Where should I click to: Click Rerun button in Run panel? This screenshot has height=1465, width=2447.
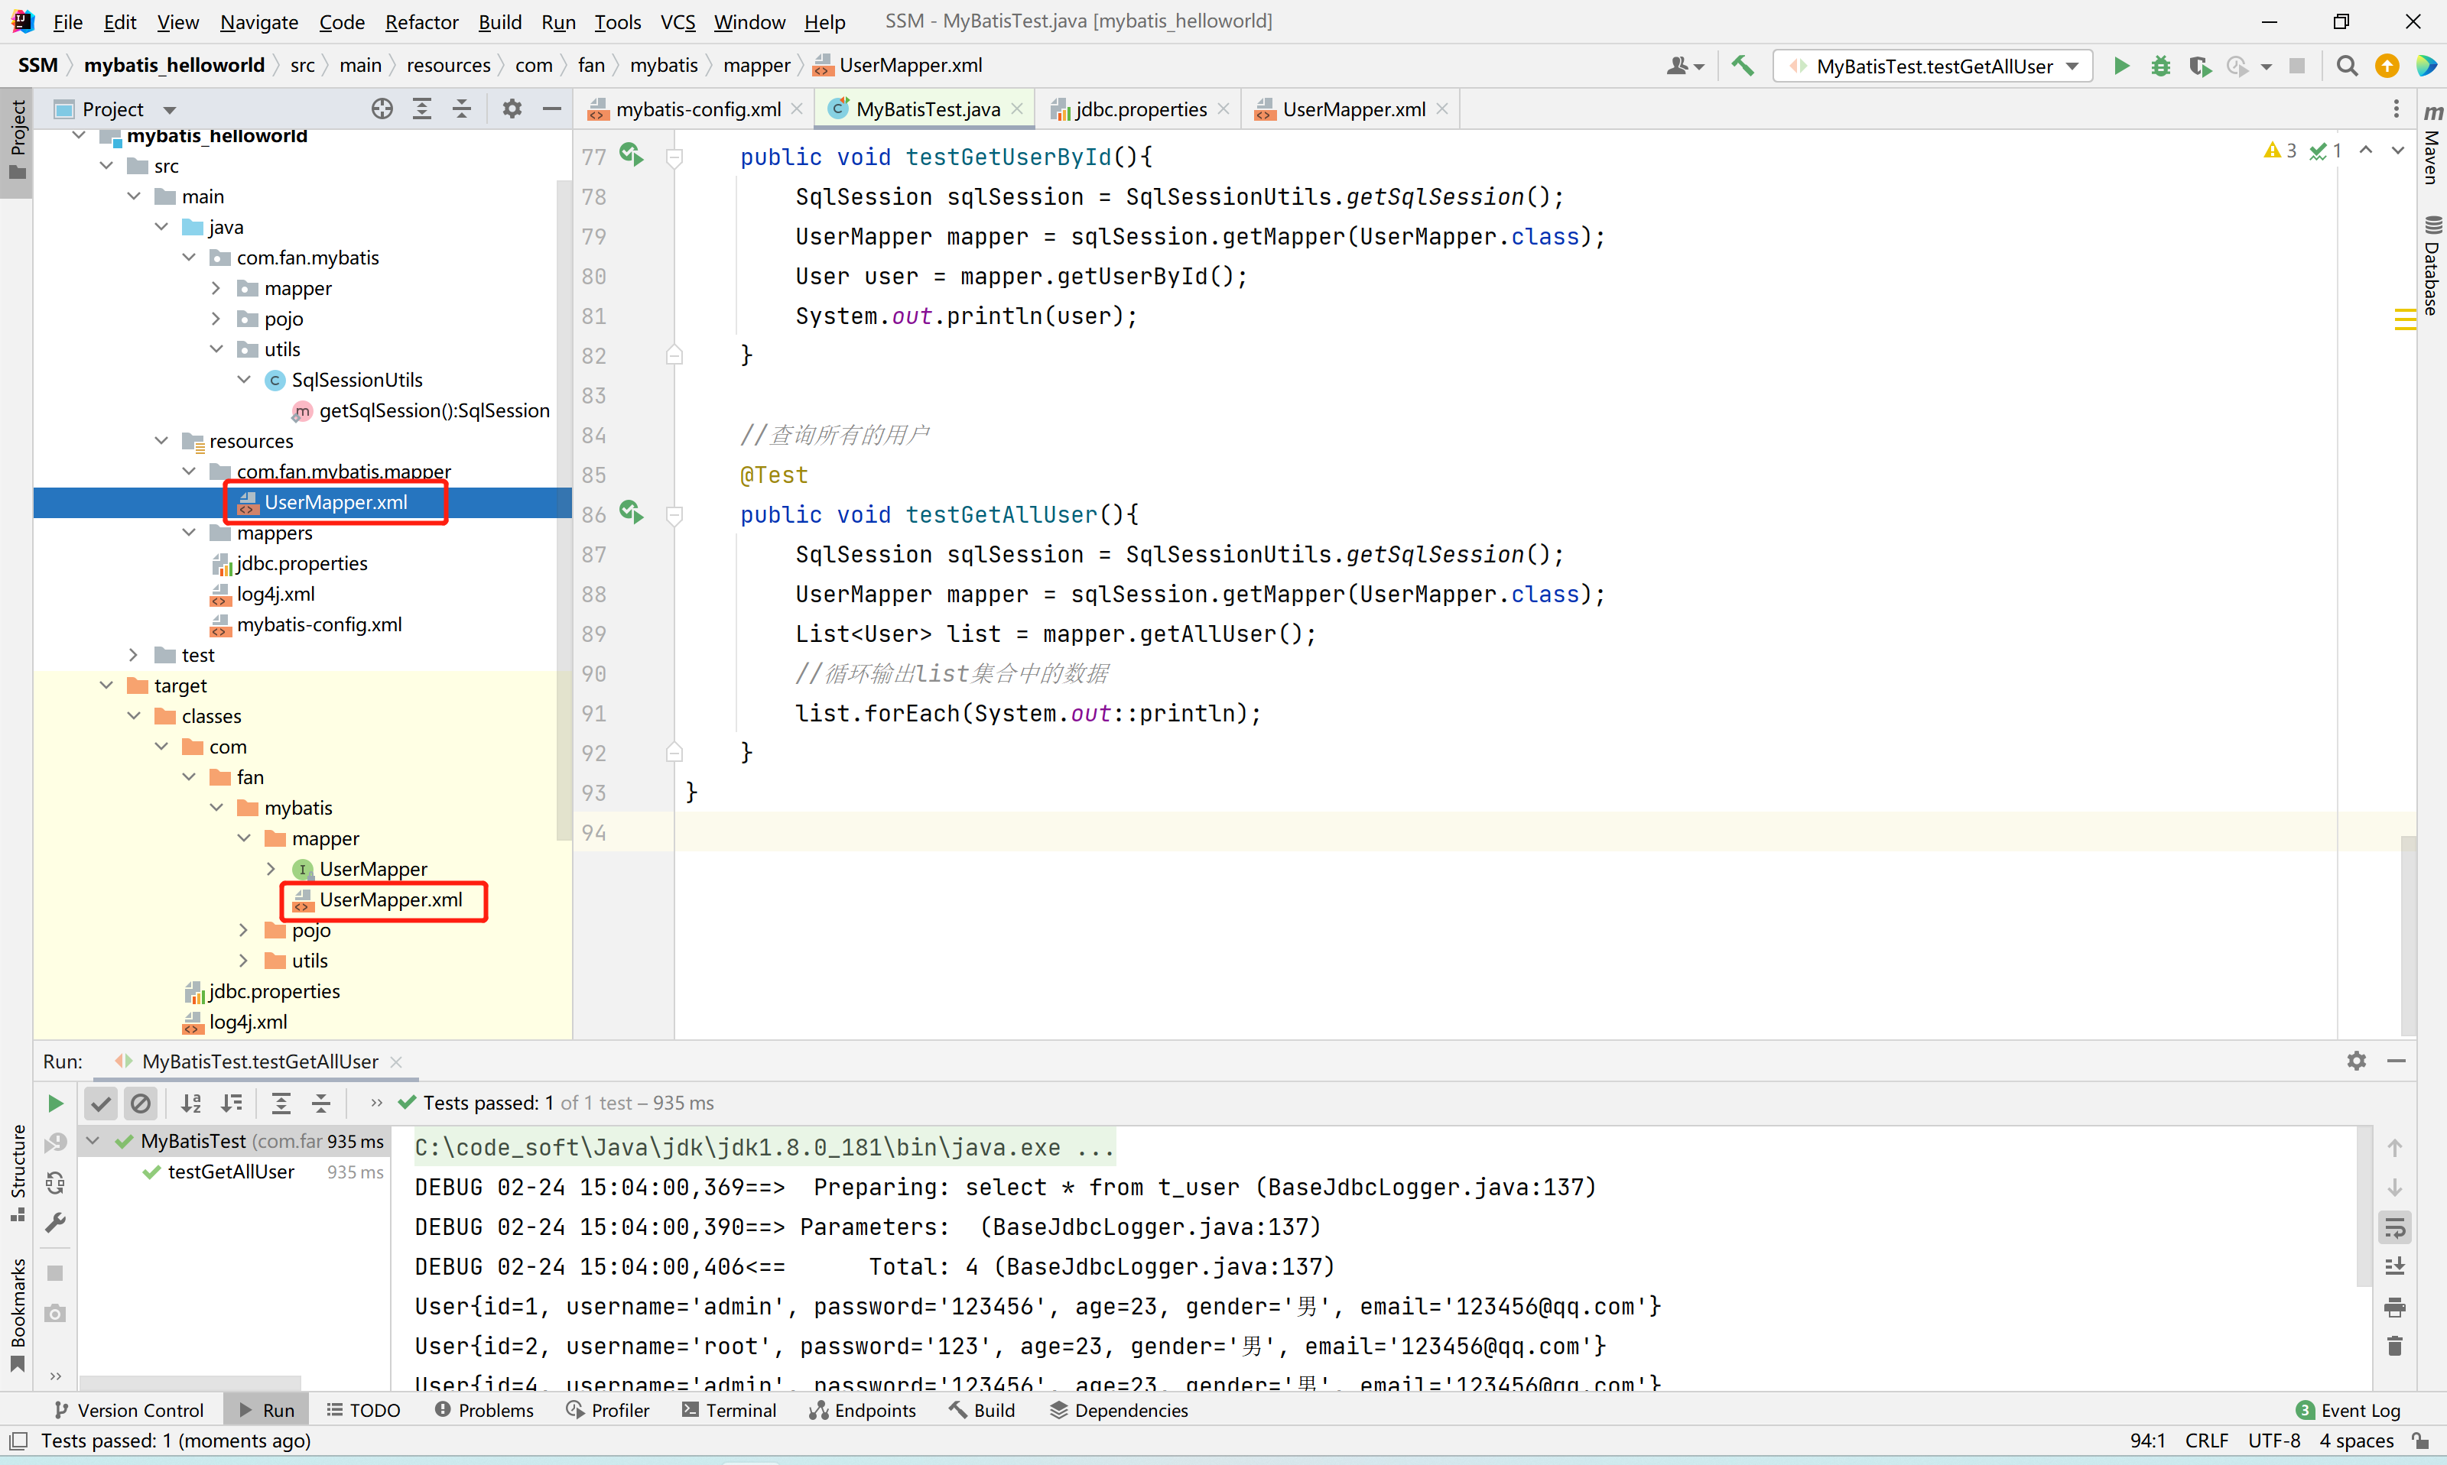tap(55, 1103)
